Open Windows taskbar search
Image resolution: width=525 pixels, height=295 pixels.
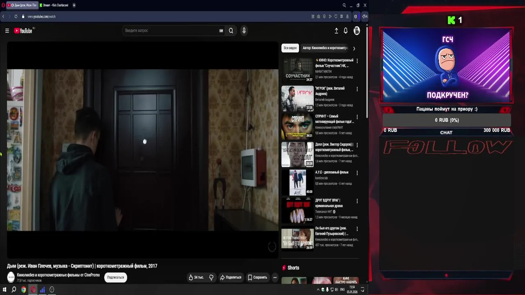pyautogui.click(x=14, y=290)
